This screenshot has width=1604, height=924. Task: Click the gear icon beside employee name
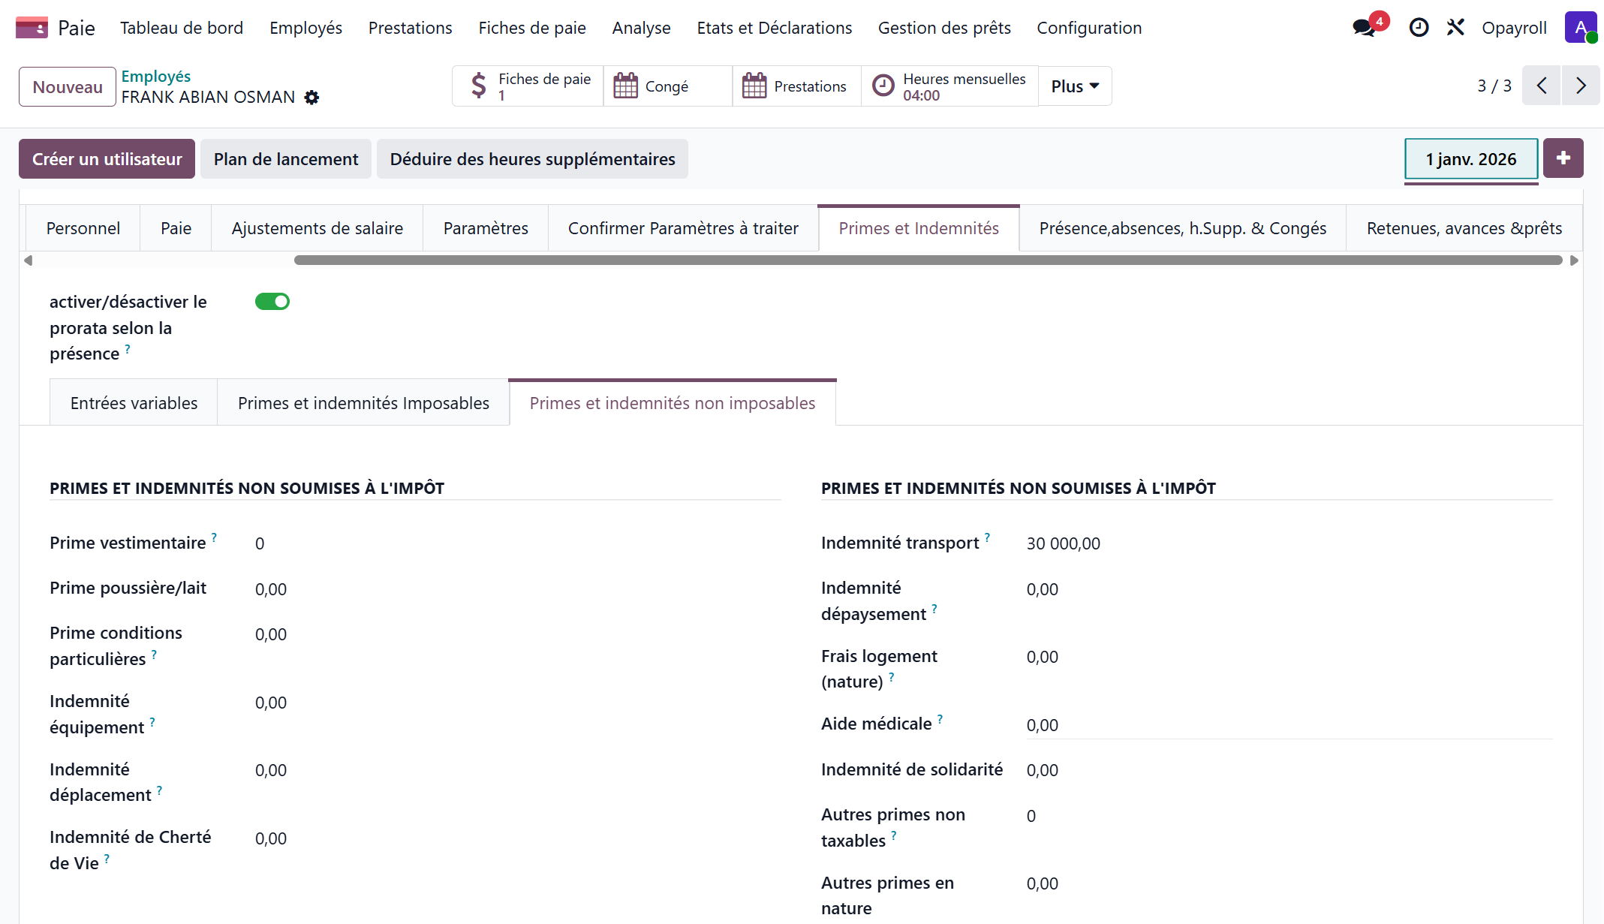(311, 98)
